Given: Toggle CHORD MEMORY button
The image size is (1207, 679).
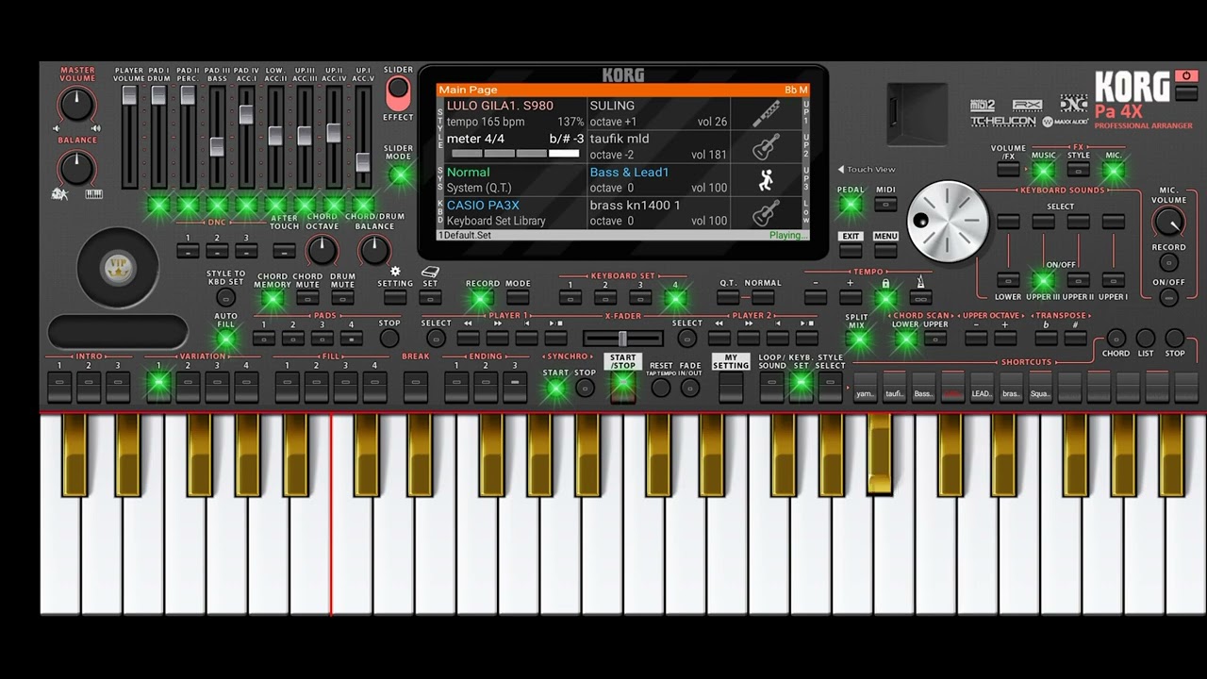Looking at the screenshot, I should [273, 299].
